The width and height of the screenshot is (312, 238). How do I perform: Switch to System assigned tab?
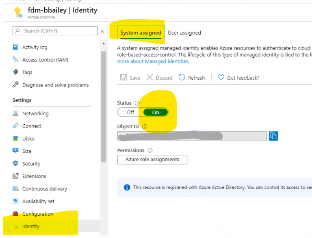[141, 32]
